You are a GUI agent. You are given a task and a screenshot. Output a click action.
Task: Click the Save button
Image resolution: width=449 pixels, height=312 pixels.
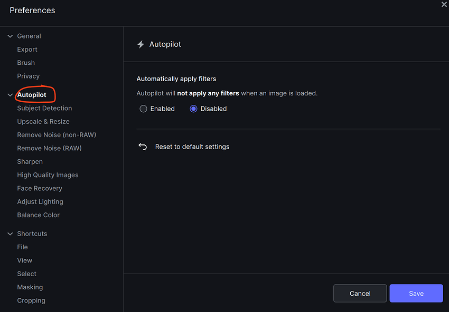pyautogui.click(x=416, y=294)
